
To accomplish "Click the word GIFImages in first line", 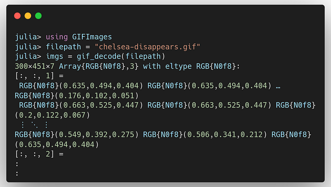I will [92, 37].
